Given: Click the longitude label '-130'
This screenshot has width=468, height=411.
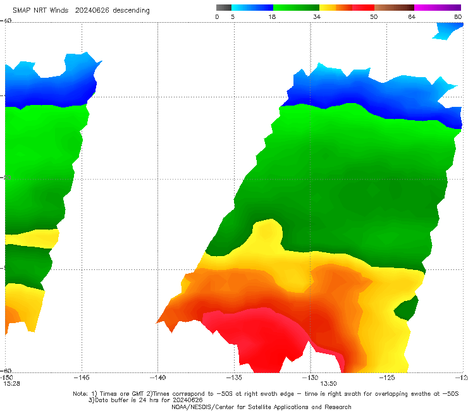Looking at the screenshot, I should 311,377.
